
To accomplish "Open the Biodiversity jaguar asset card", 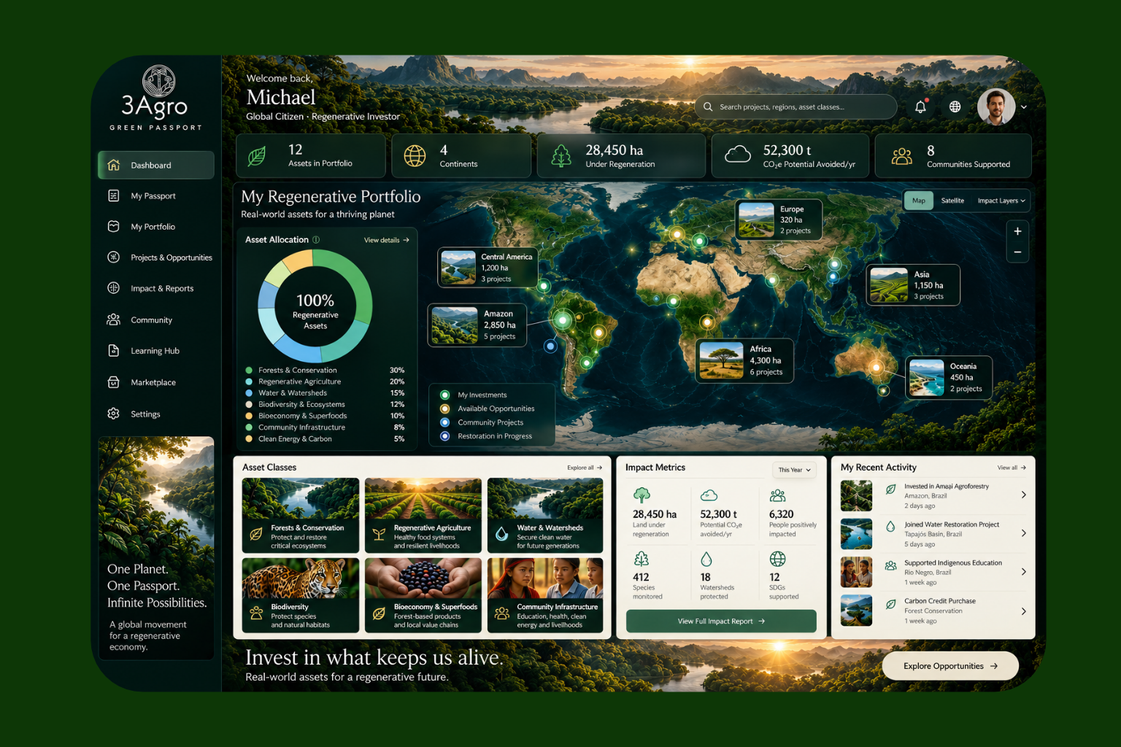I will click(x=301, y=595).
